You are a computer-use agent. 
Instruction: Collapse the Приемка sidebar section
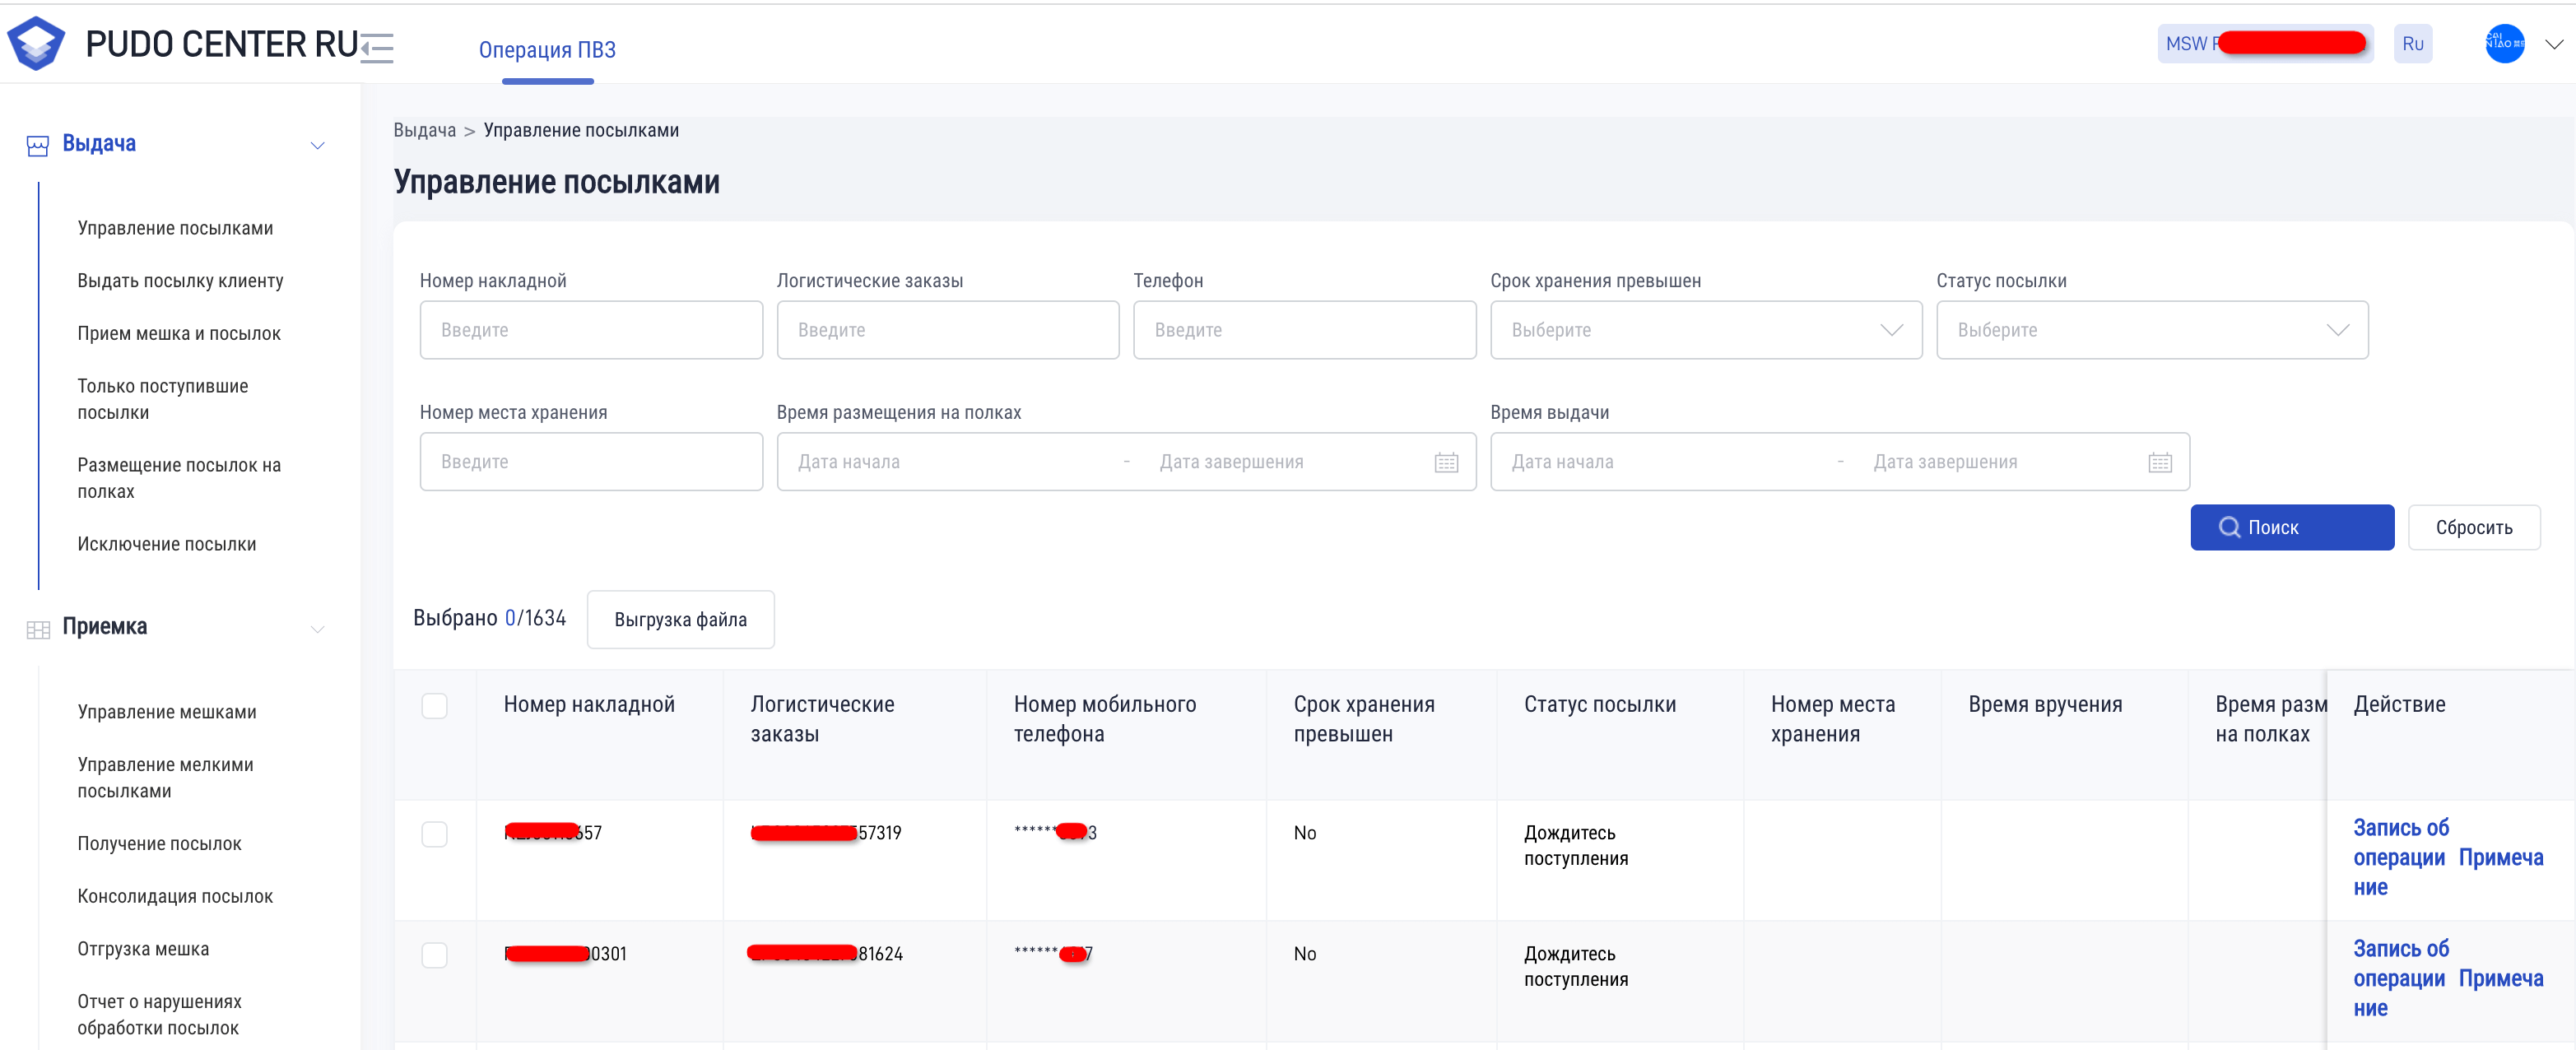pos(318,629)
